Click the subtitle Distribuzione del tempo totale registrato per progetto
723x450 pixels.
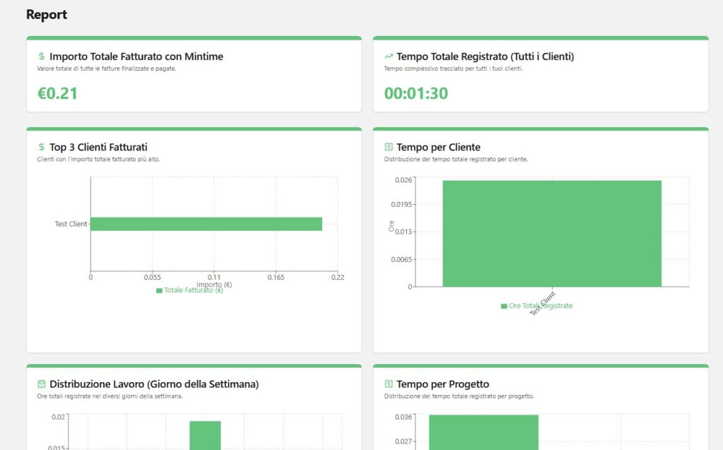pos(459,396)
